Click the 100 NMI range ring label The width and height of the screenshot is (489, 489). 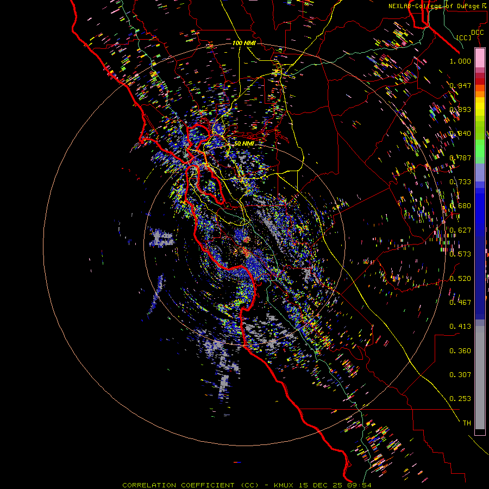pyautogui.click(x=244, y=43)
